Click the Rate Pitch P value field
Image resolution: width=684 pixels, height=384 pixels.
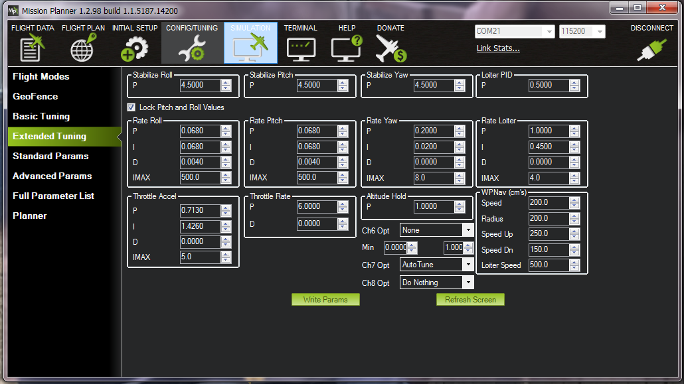[317, 131]
